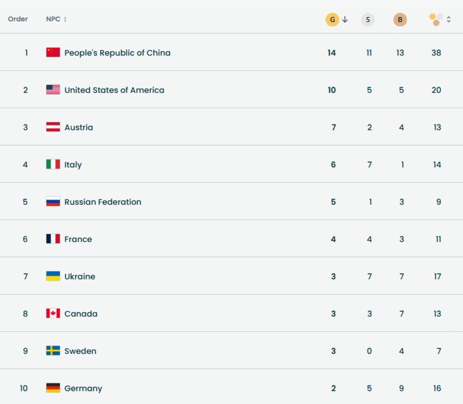Click the bronze medal column icon
Screen dimensions: 463x404
(x=400, y=20)
